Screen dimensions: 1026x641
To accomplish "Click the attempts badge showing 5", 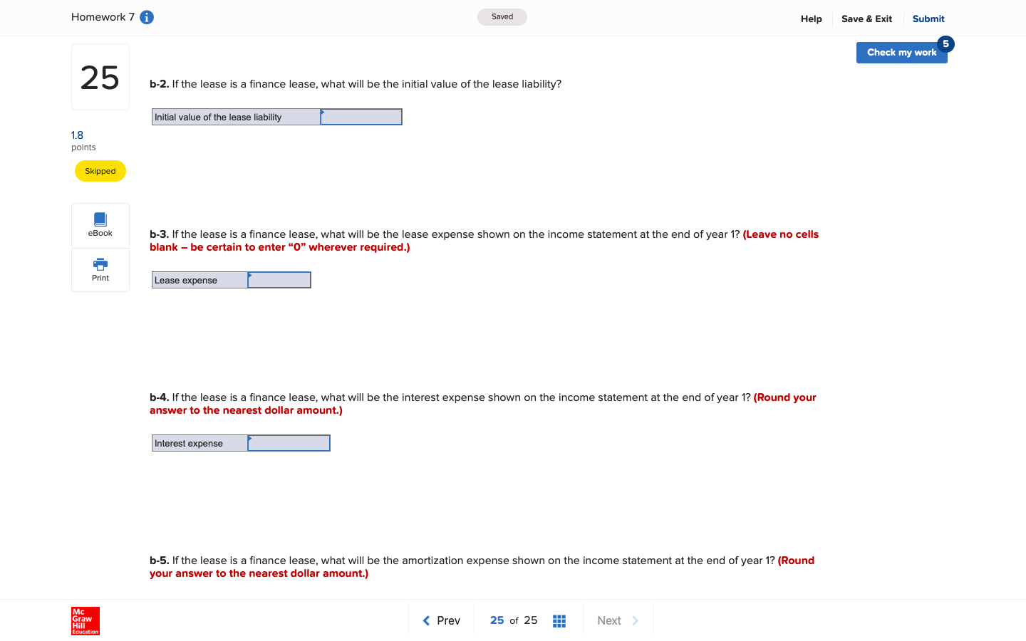I will coord(945,43).
